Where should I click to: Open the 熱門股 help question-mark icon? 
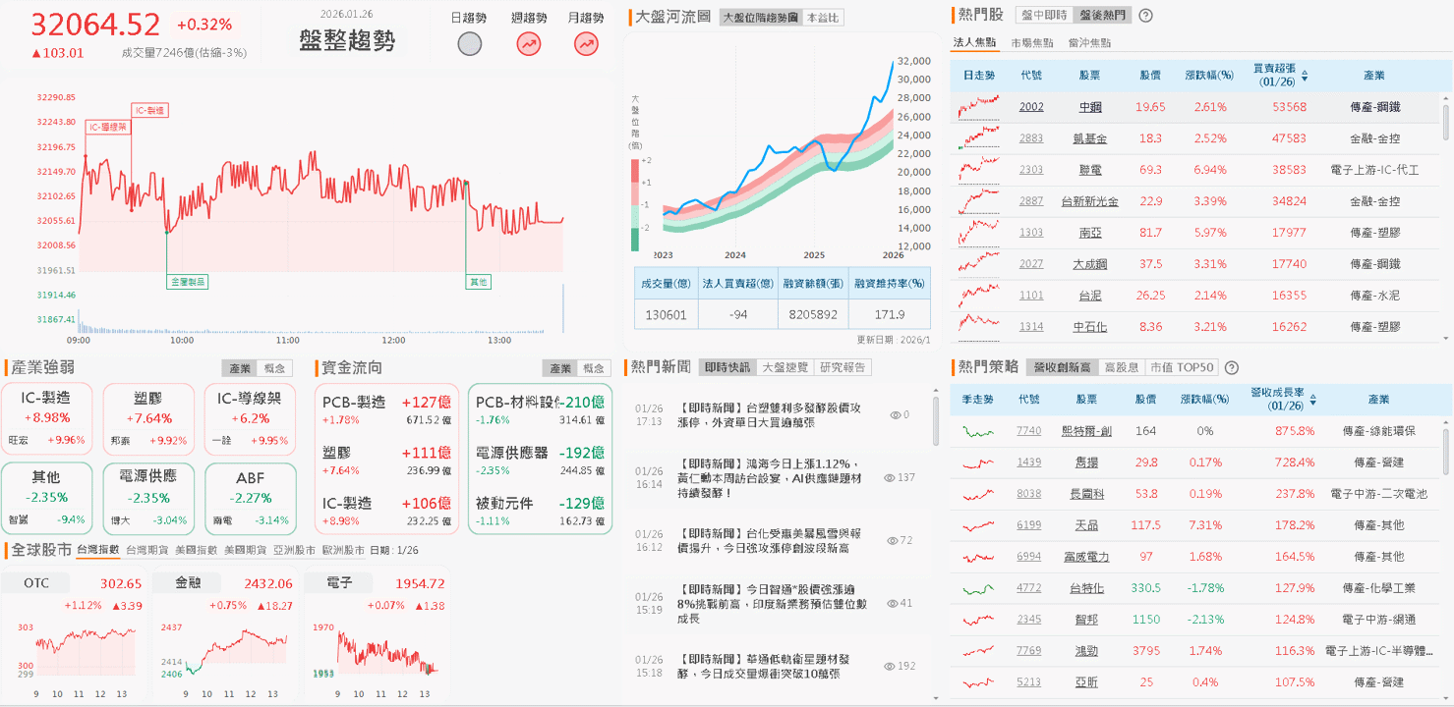point(1145,16)
